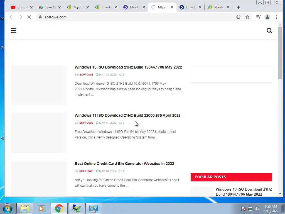Open comments count on Windows 11 ISO post
The height and width of the screenshot is (214, 285).
pos(122,123)
